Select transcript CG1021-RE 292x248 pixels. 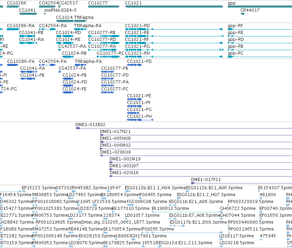(x=137, y=33)
